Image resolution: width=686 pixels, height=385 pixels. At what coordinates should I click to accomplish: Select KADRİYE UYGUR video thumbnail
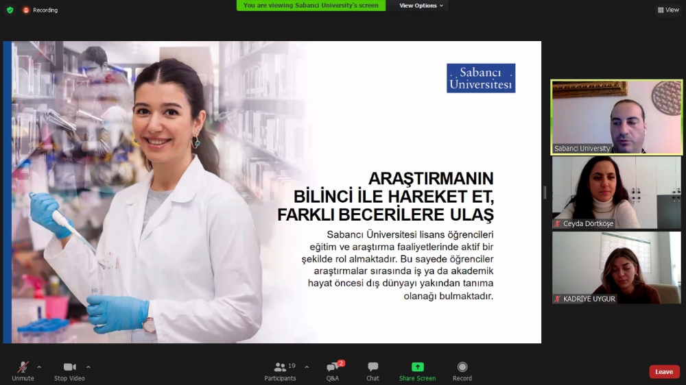pyautogui.click(x=617, y=267)
